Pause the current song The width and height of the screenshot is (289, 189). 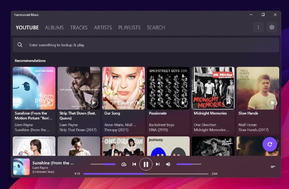coord(146,164)
